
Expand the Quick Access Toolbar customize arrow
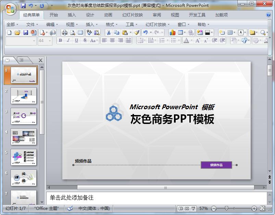pos(52,6)
